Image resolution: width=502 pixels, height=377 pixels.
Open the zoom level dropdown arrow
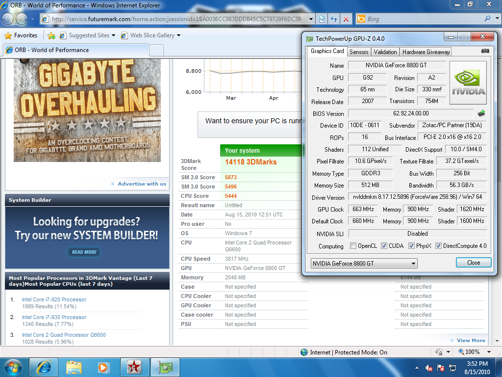489,352
